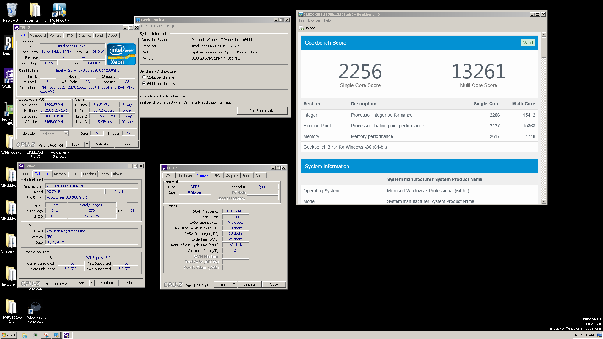Click the QPI Link value 3465.00 MHz
The height and width of the screenshot is (339, 603).
tap(54, 122)
